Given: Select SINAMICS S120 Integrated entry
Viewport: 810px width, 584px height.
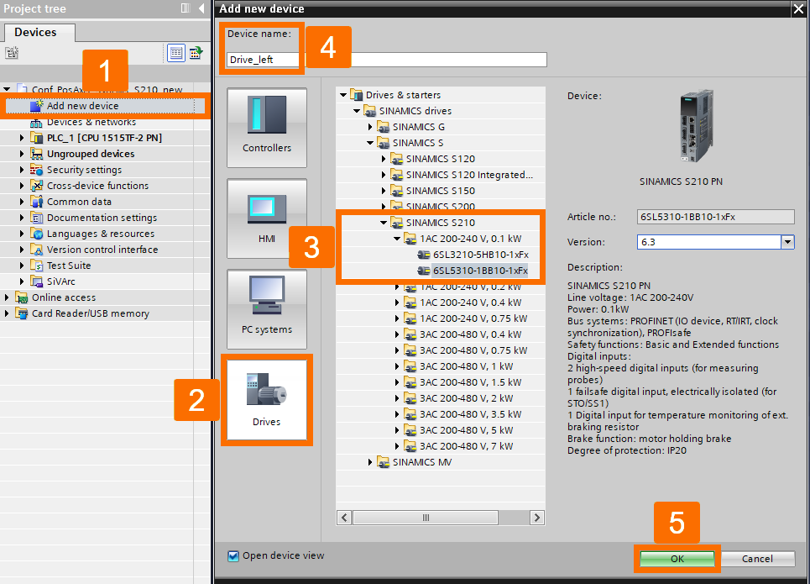Looking at the screenshot, I should click(x=469, y=176).
